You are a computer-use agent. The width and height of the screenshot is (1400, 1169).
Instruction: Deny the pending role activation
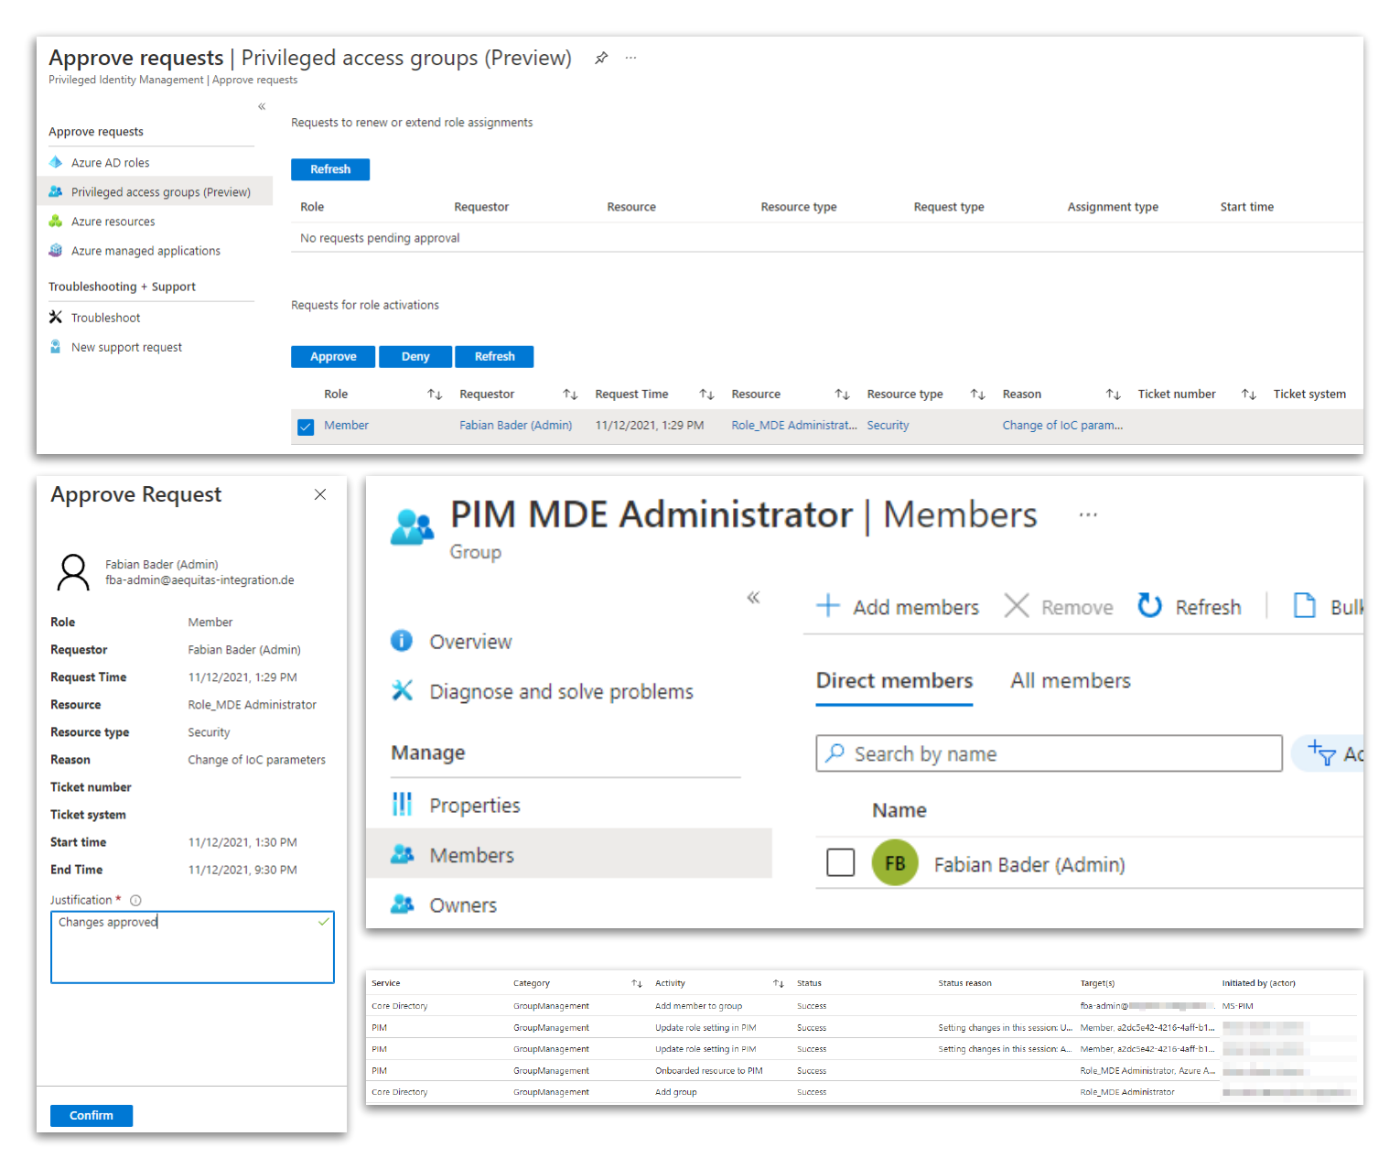(x=415, y=356)
